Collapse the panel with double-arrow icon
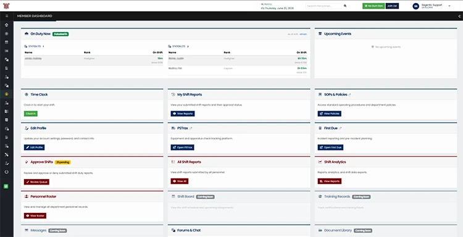Screen dimensions: 463x237 (460, 16)
